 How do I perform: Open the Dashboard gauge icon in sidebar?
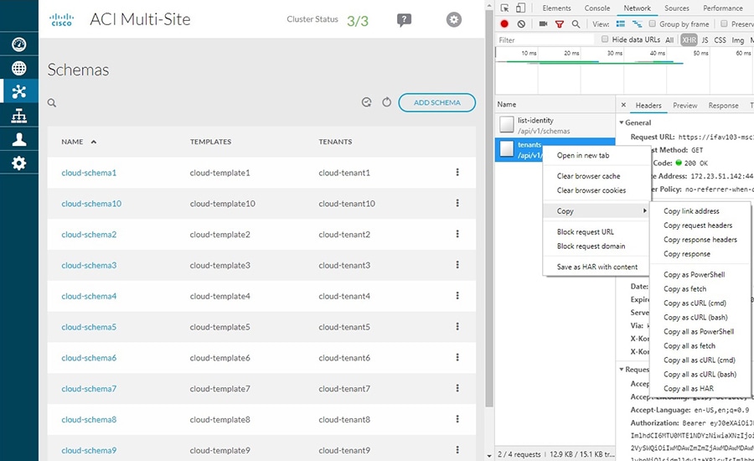18,44
